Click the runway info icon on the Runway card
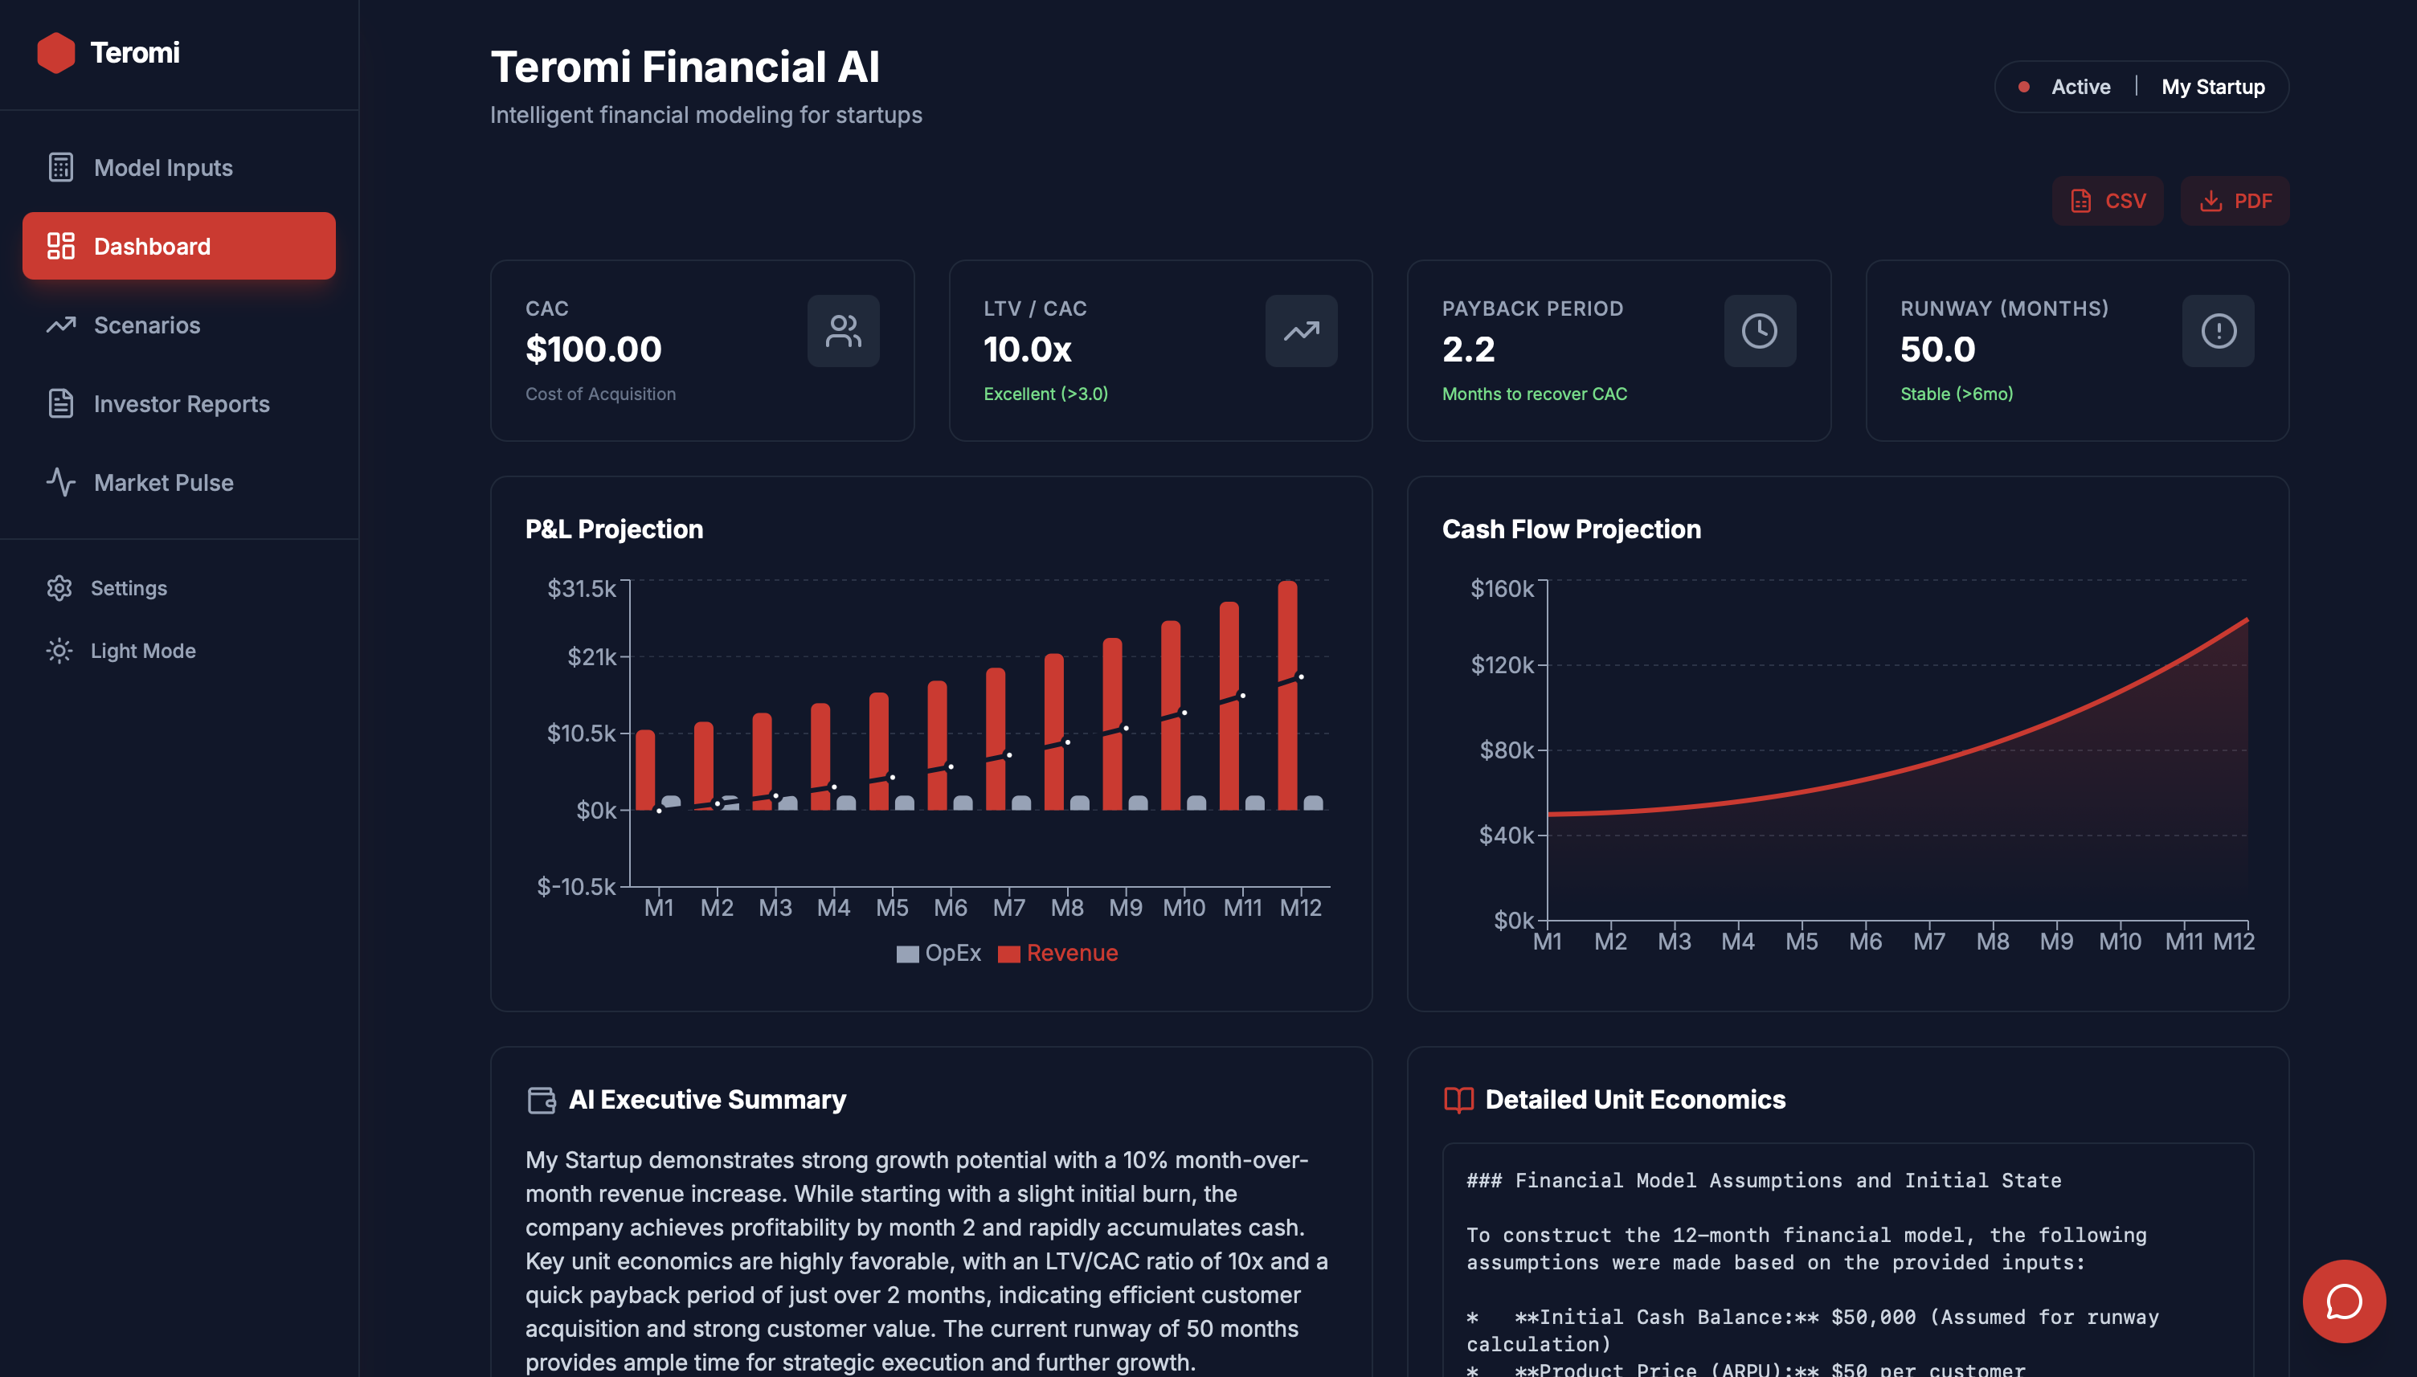 pos(2219,331)
